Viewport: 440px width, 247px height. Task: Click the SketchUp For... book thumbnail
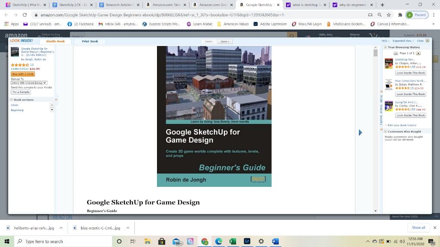tap(389, 64)
